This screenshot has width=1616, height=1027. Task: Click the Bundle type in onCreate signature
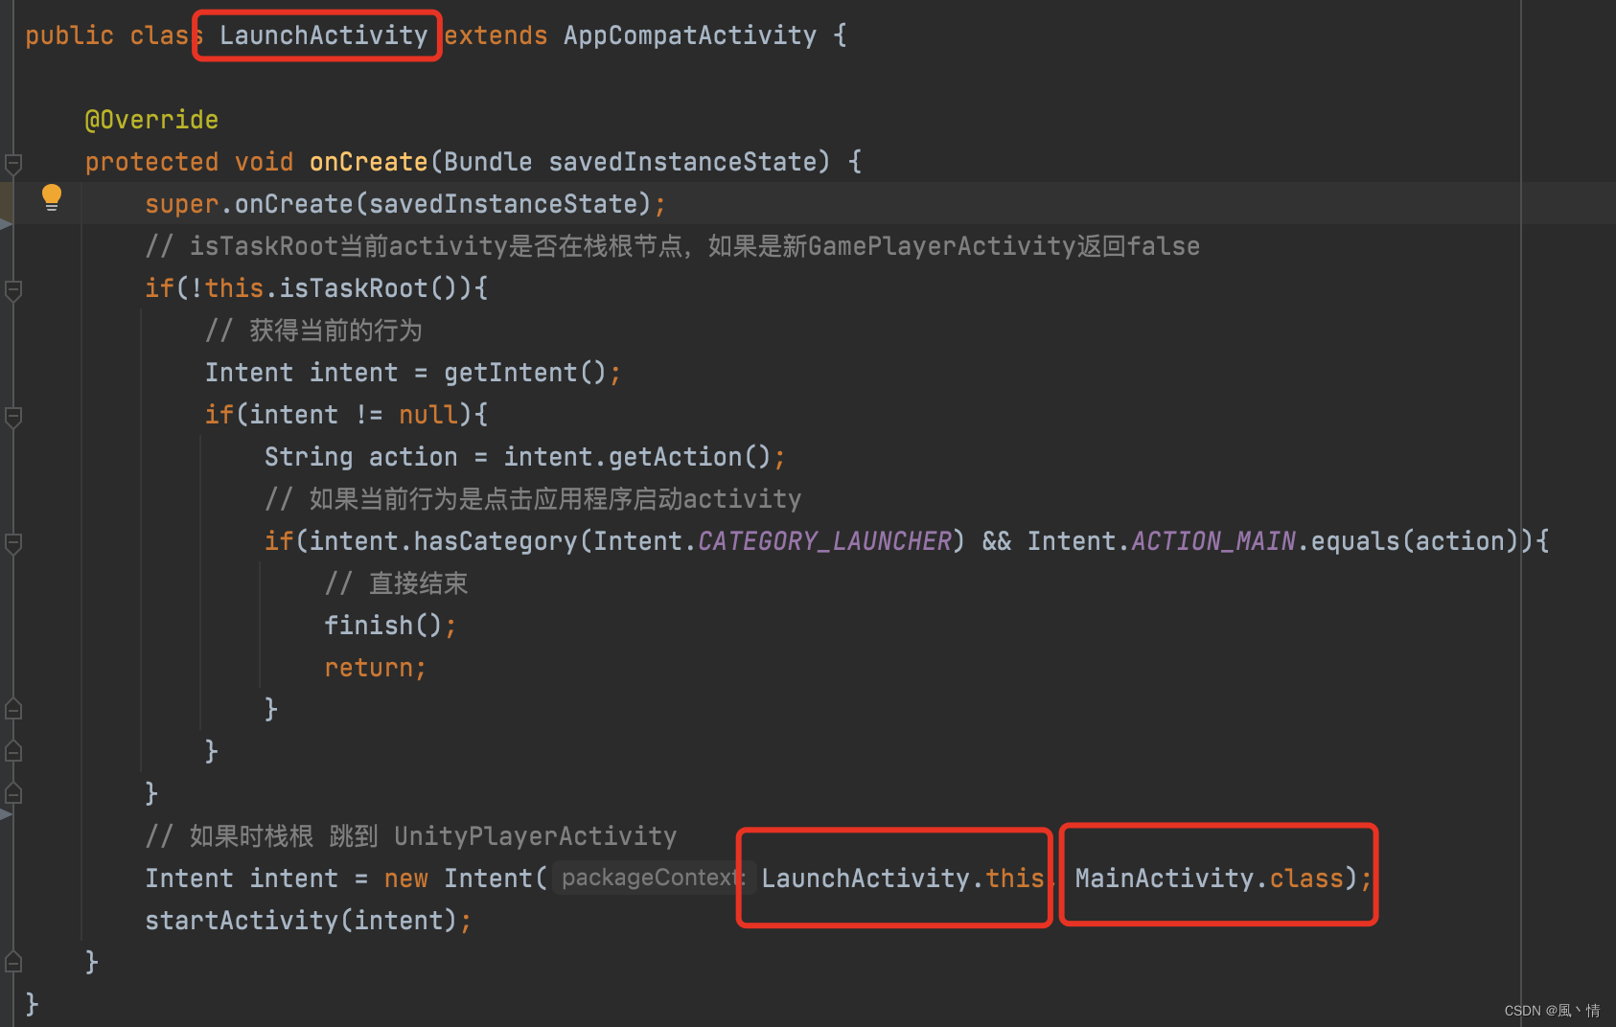tap(488, 162)
